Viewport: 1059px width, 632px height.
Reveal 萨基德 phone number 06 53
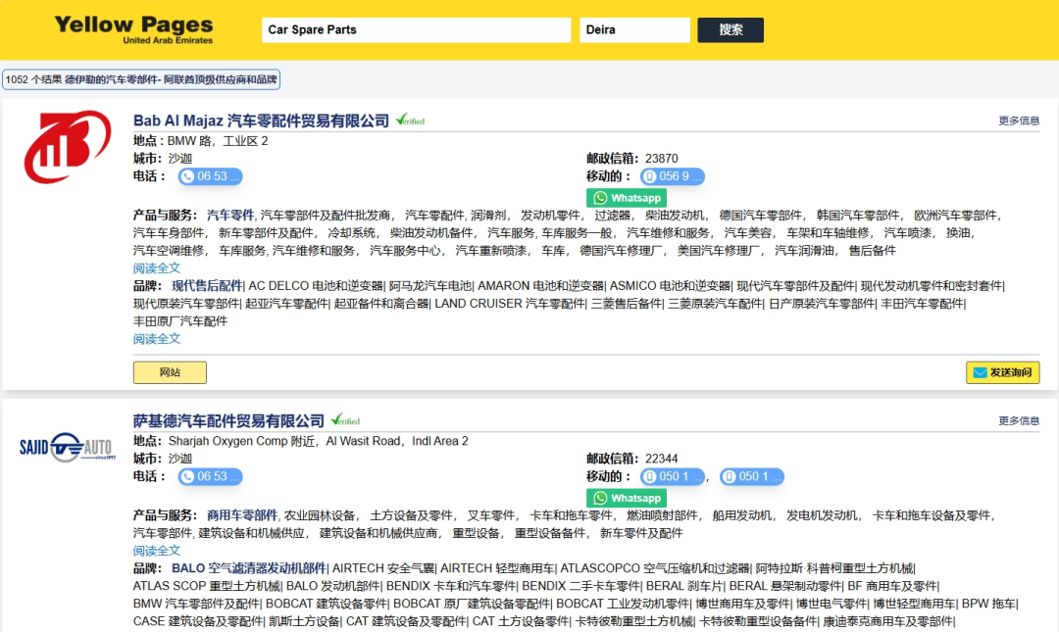tap(210, 477)
